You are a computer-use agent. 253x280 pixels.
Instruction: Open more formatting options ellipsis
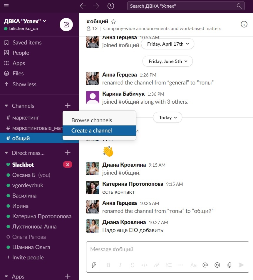pos(181,265)
